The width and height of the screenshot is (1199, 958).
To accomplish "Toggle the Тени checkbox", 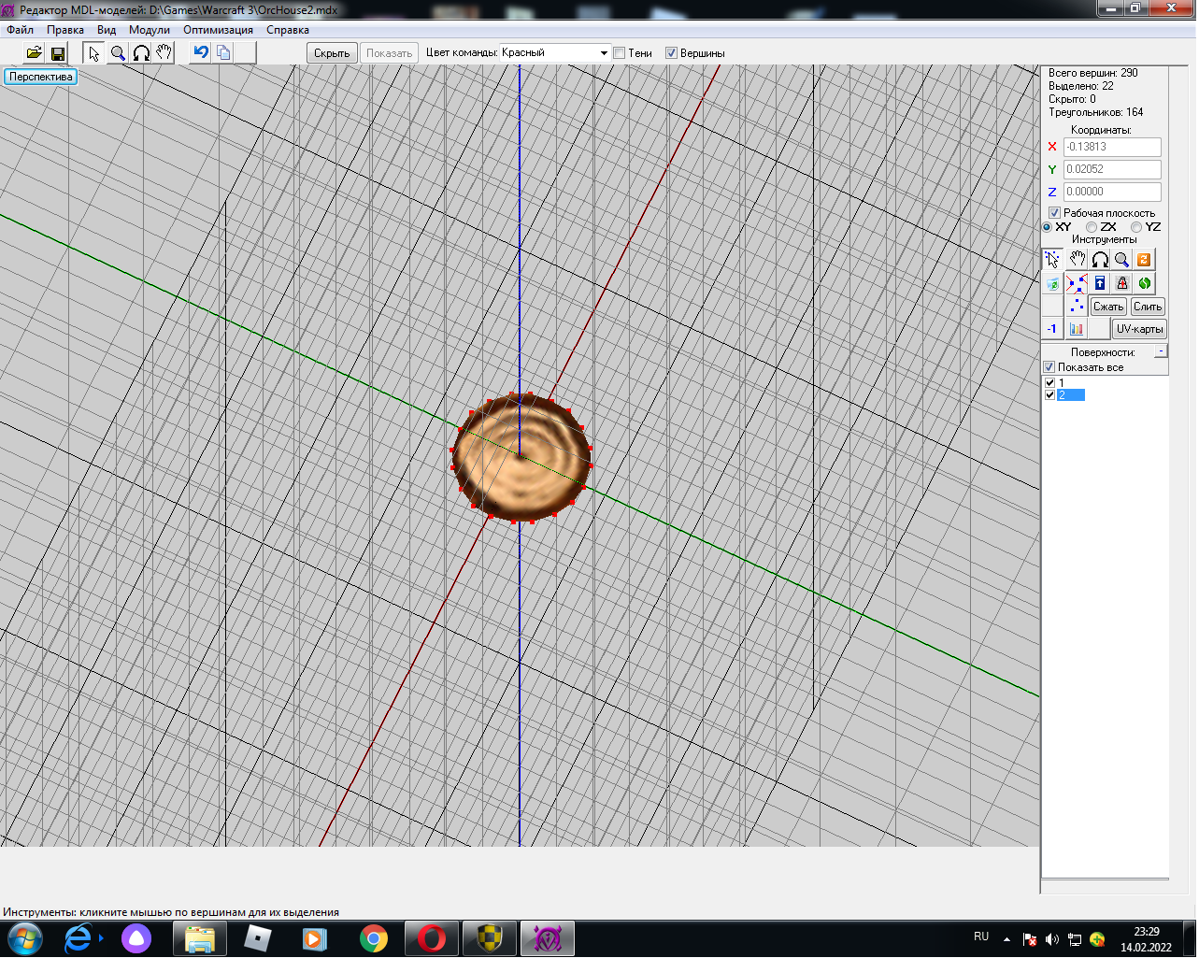I will point(619,53).
